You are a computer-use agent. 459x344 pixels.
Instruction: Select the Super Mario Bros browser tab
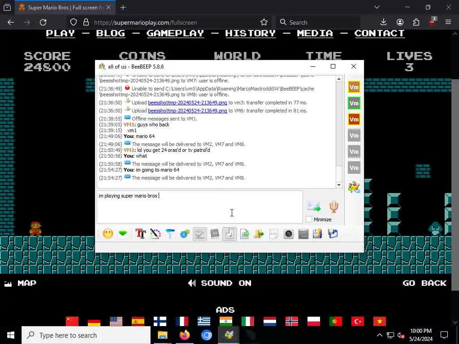tap(65, 8)
